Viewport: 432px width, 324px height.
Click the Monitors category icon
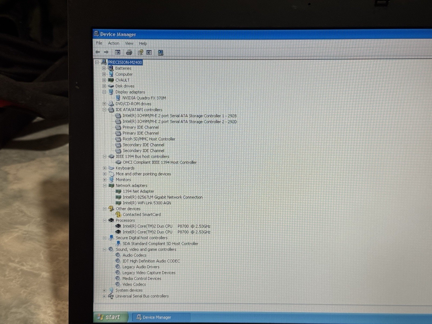coord(111,180)
